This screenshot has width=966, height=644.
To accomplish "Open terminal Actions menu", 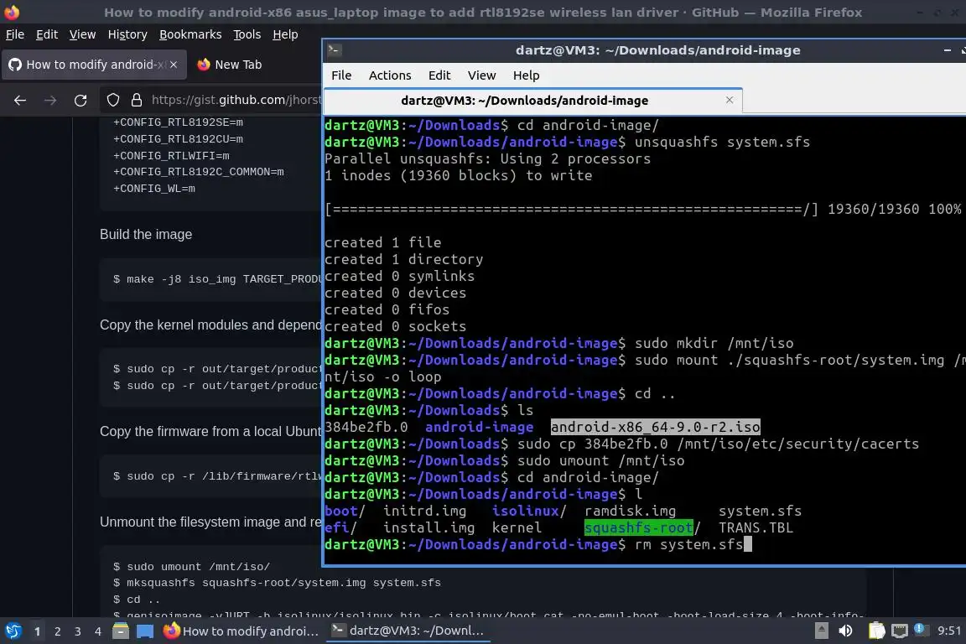I will tap(390, 75).
